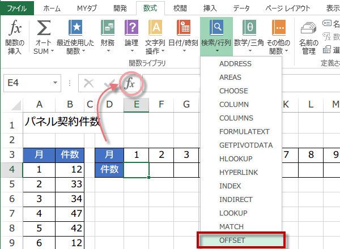Viewport: 340px width, 249px height.
Task: Open the 論理 logical functions book
Action: pos(131,37)
